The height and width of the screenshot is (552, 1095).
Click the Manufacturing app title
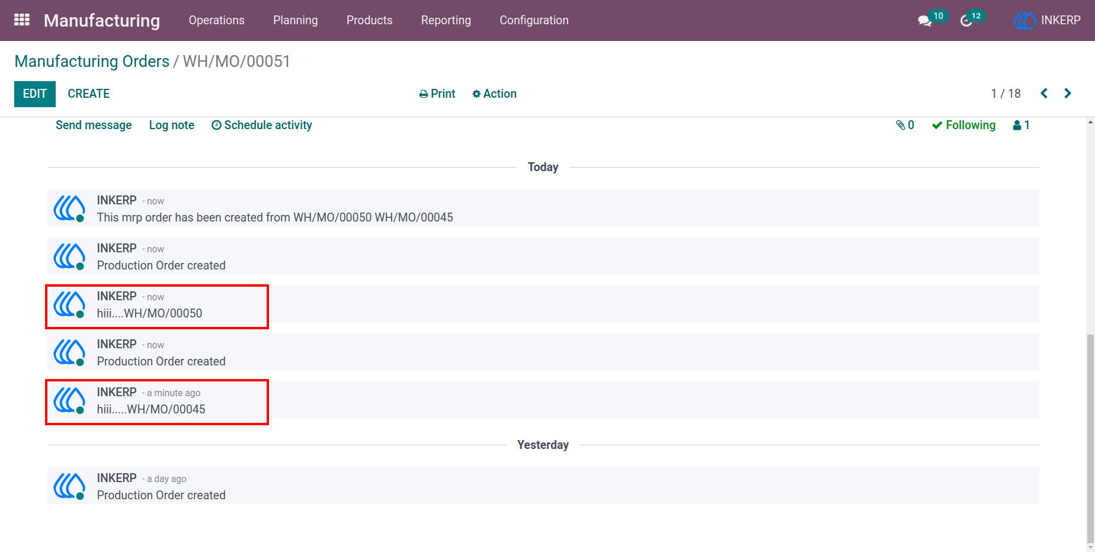102,20
